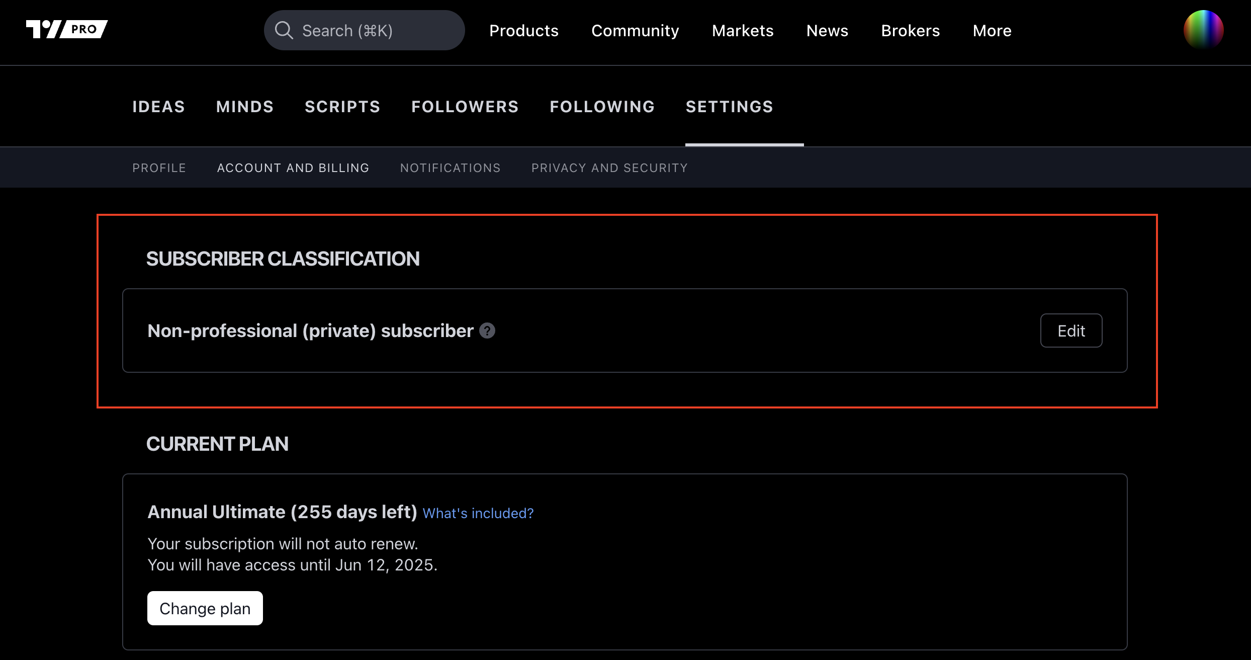Viewport: 1251px width, 660px height.
Task: Open the Community menu
Action: pyautogui.click(x=635, y=31)
